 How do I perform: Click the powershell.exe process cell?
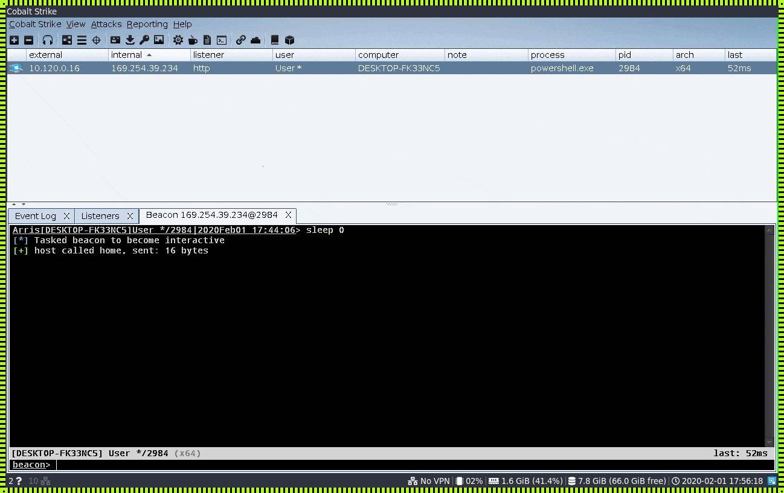click(x=572, y=68)
